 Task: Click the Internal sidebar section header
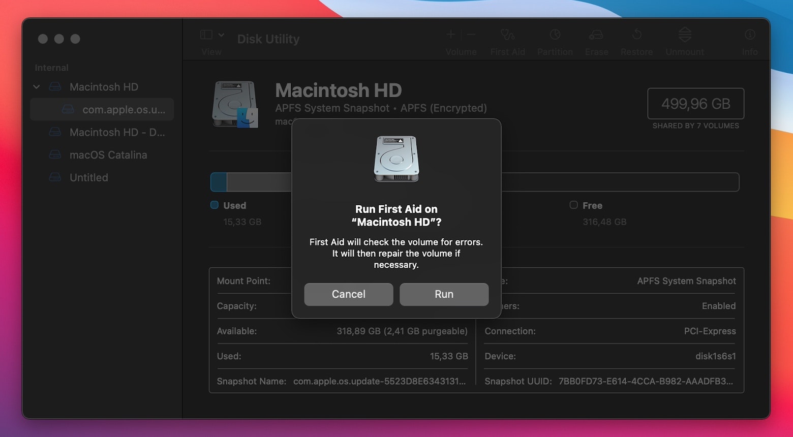click(x=51, y=68)
